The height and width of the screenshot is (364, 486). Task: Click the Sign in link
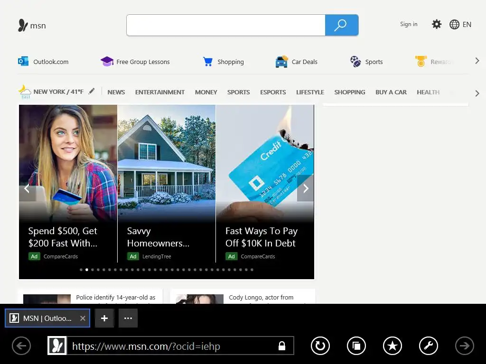pyautogui.click(x=409, y=24)
